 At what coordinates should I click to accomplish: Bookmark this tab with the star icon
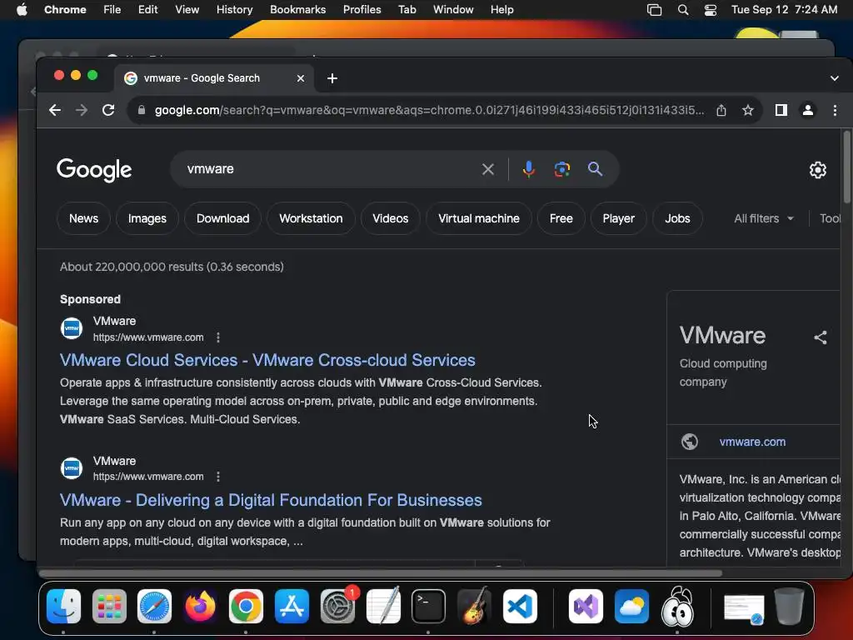tap(748, 111)
